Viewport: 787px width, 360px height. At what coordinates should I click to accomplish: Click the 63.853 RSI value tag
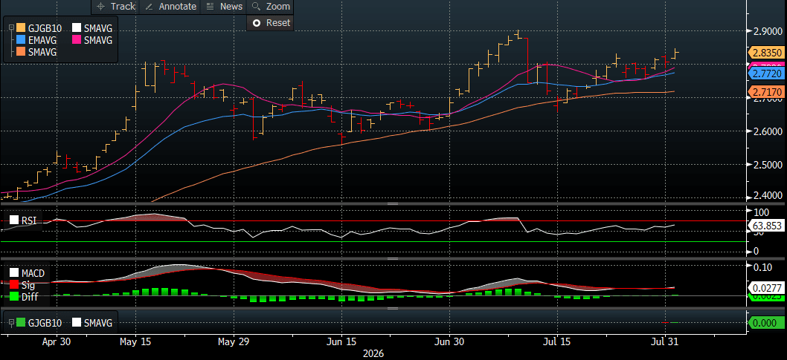pyautogui.click(x=766, y=226)
